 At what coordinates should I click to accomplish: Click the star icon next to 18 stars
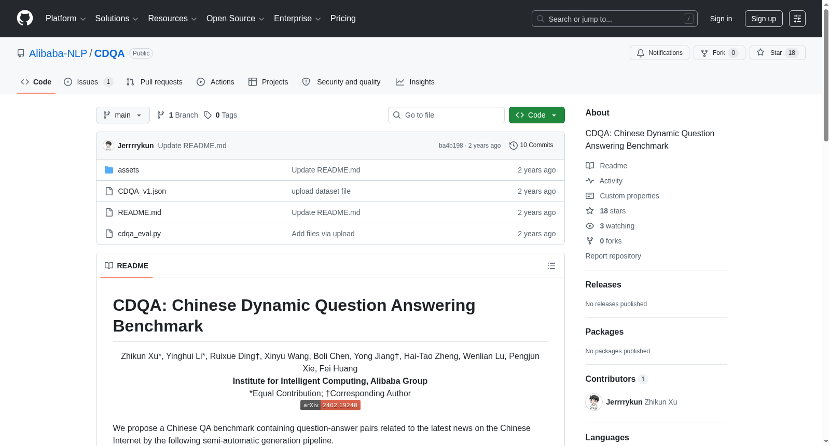pos(590,211)
